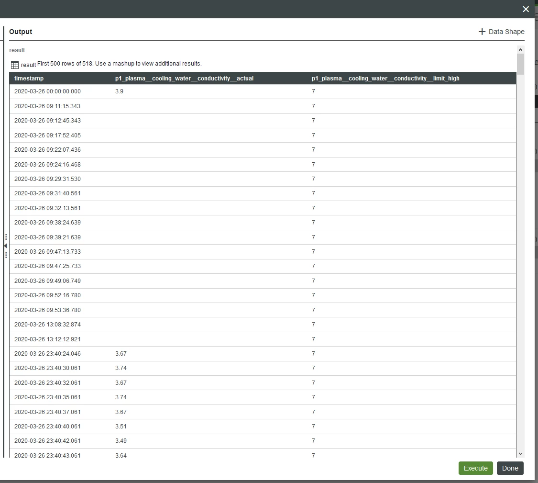Click value 3.74 in the 23:40:30.061 row
Image resolution: width=538 pixels, height=483 pixels.
click(121, 368)
